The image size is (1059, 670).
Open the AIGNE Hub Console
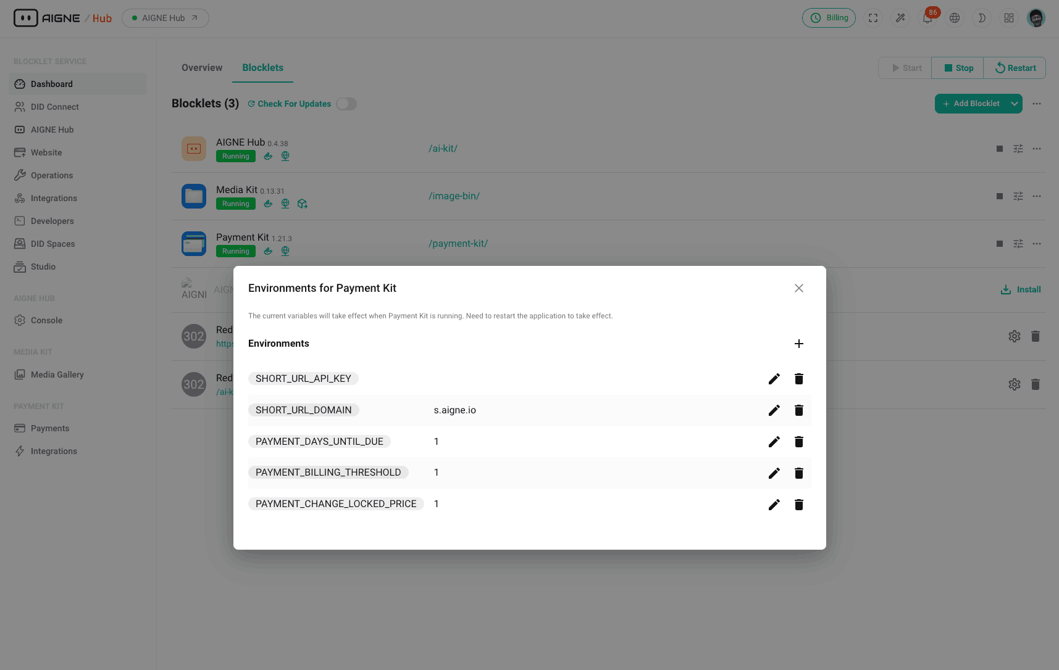(46, 320)
